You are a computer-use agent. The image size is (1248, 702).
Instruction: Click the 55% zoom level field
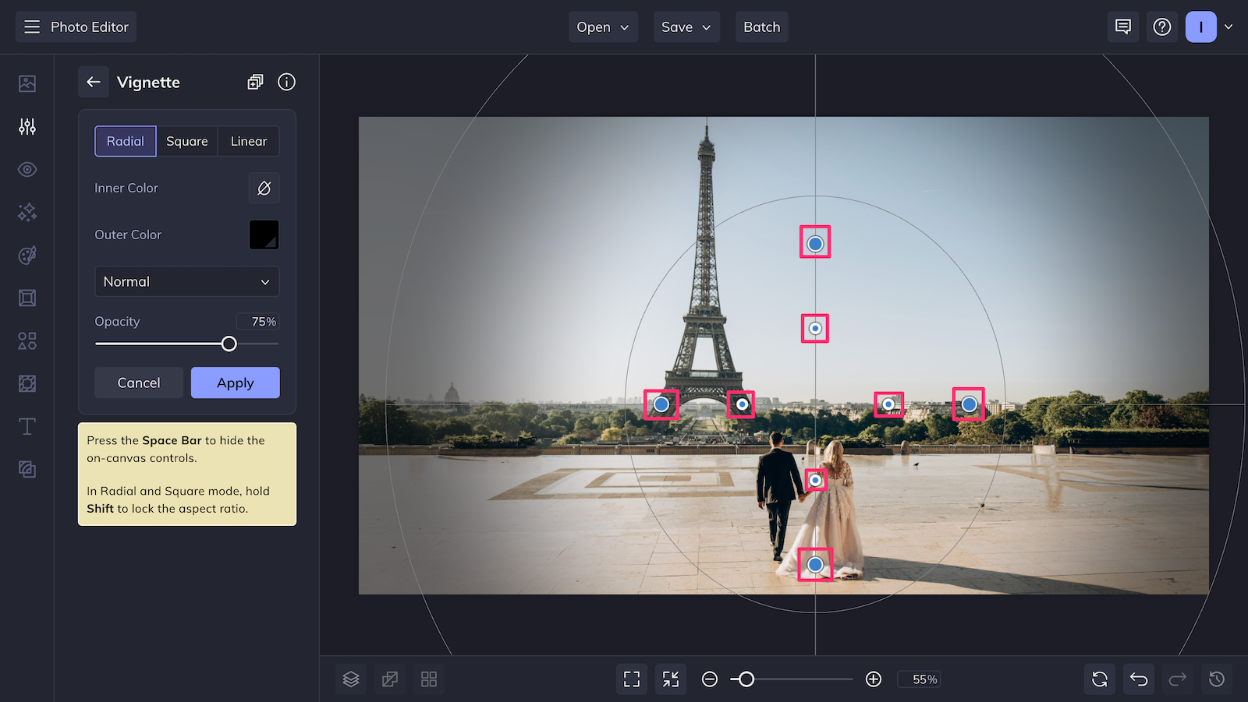click(x=919, y=679)
